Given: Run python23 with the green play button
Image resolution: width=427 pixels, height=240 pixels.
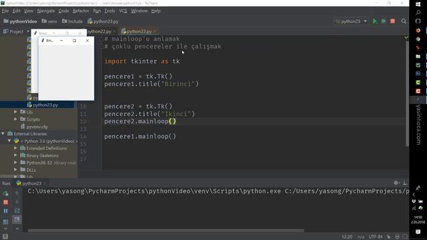Looking at the screenshot, I should coord(375,21).
